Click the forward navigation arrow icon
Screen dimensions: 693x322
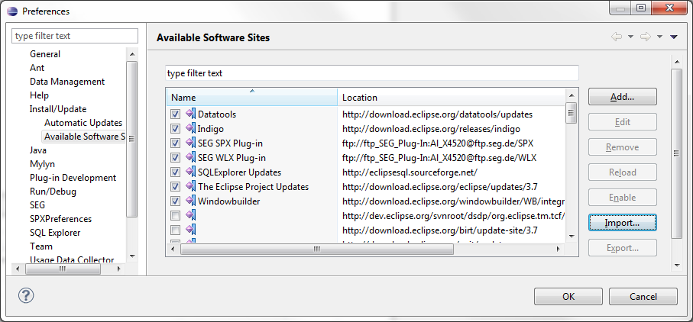pos(645,37)
